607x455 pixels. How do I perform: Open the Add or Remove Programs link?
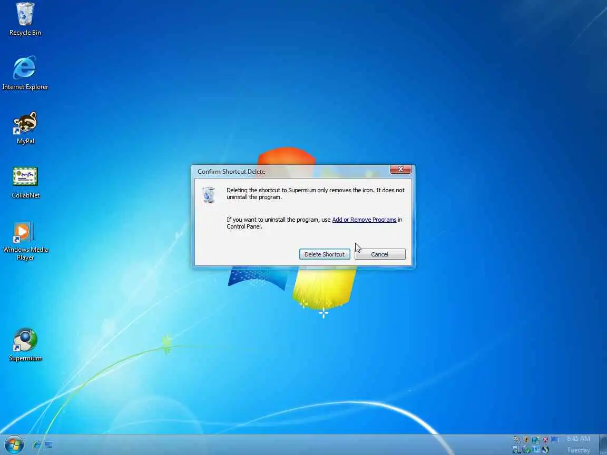(x=364, y=220)
